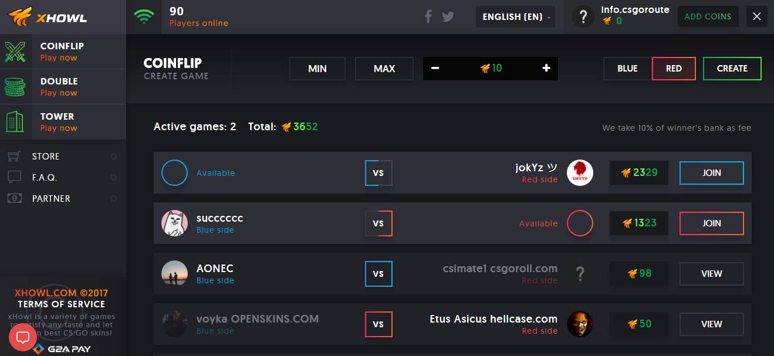Open the English (EN) language dropdown
Screen dimensions: 774x356
tap(516, 17)
